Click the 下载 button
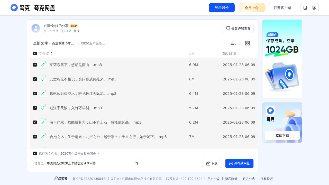Viewport: 329px width, 185px height. [212, 163]
